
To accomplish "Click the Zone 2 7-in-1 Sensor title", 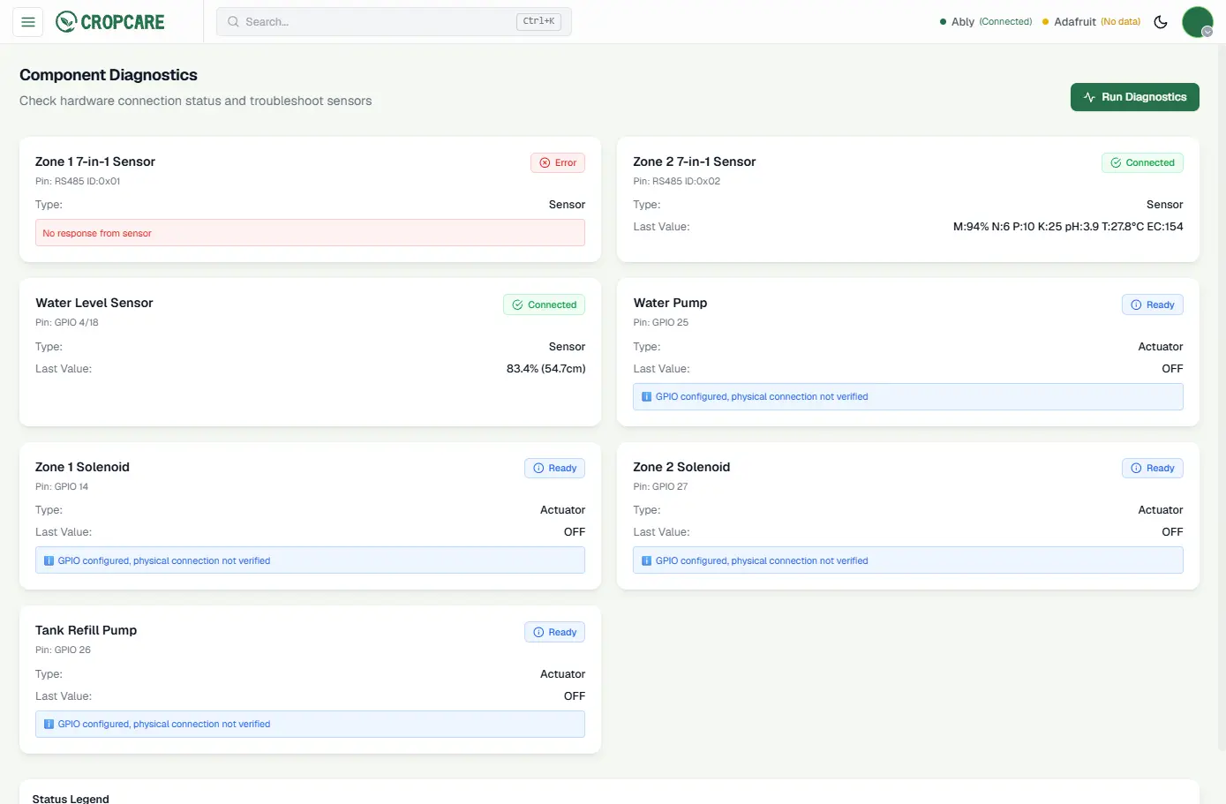I will click(694, 162).
